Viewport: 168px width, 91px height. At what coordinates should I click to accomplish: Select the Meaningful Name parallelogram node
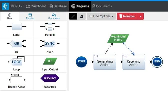point(118,39)
